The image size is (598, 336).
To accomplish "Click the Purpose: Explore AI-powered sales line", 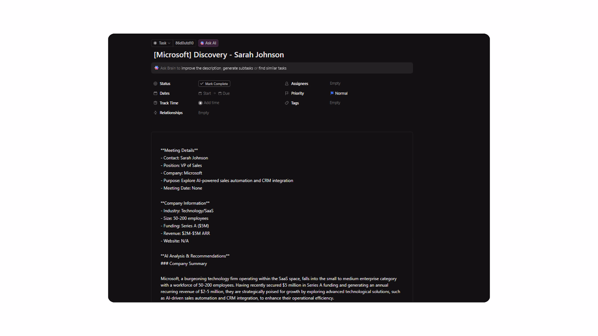I will [x=227, y=181].
